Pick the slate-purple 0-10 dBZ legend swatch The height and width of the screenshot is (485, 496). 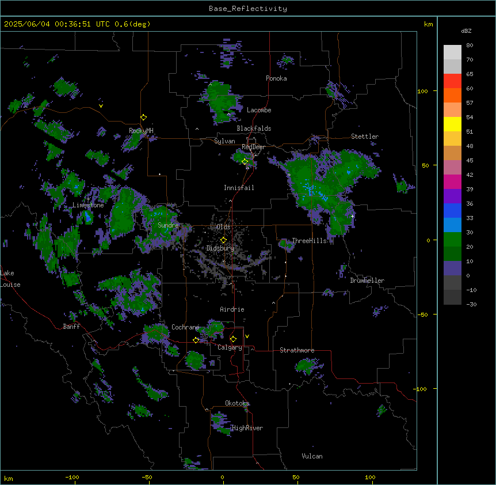pyautogui.click(x=452, y=268)
